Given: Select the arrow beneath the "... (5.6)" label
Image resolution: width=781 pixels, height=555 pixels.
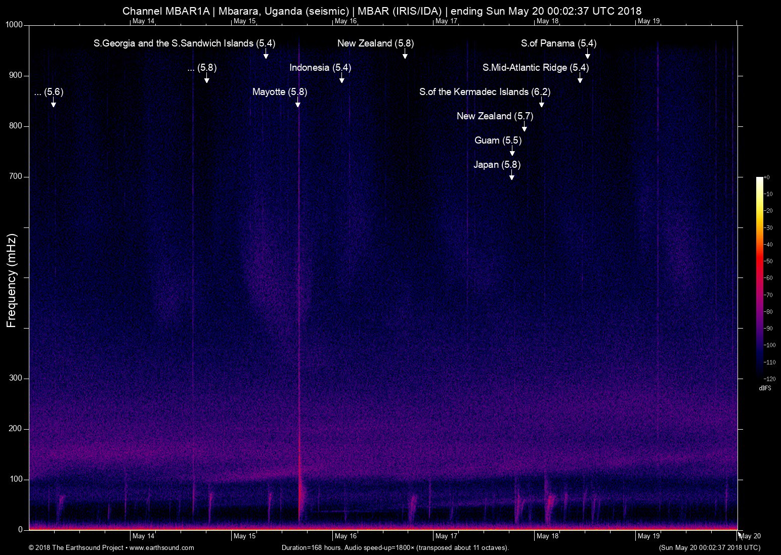Looking at the screenshot, I should (x=54, y=104).
